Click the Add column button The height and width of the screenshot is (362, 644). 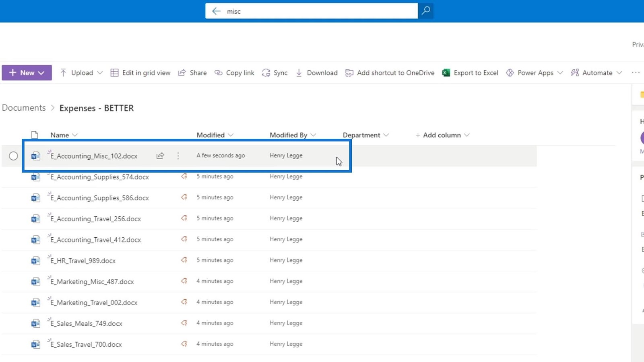point(442,135)
